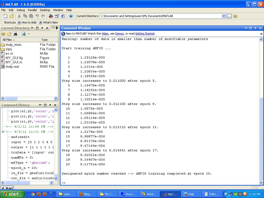Image resolution: width=264 pixels, height=198 pixels.
Task: Switch to the partially hidden Workspace tab
Action: 53,28
